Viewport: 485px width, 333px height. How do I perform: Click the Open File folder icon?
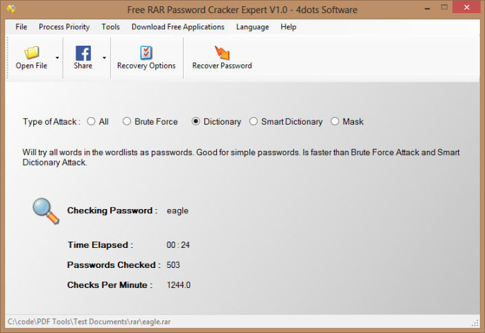32,53
